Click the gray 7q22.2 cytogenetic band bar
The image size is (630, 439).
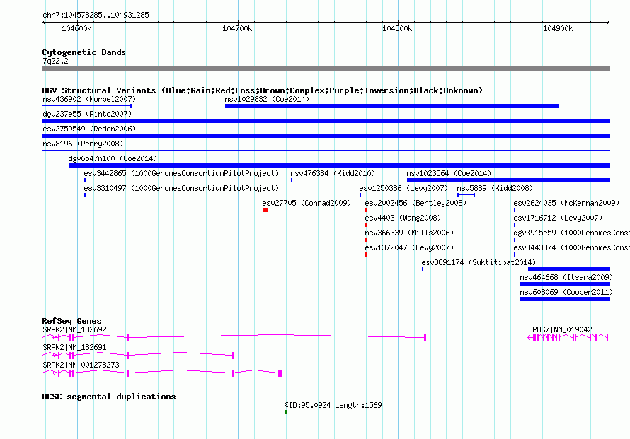click(x=326, y=69)
